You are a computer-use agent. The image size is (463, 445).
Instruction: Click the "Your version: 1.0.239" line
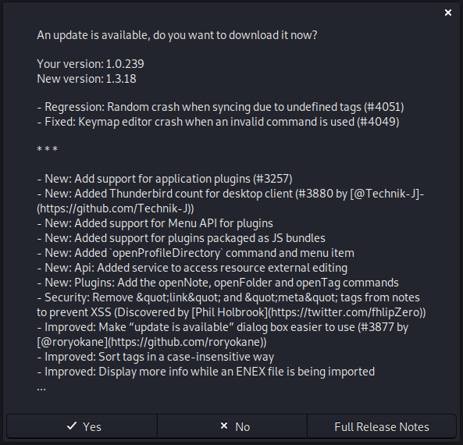(x=91, y=64)
